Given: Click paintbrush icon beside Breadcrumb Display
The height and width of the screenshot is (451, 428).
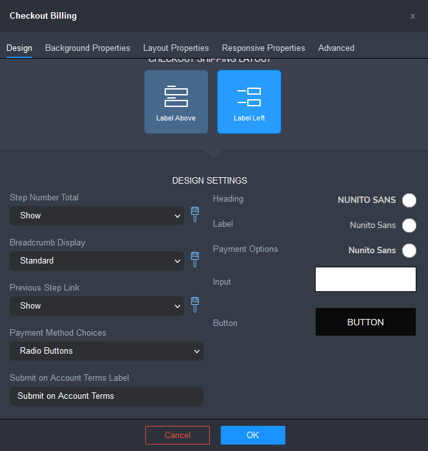Looking at the screenshot, I should click(195, 260).
